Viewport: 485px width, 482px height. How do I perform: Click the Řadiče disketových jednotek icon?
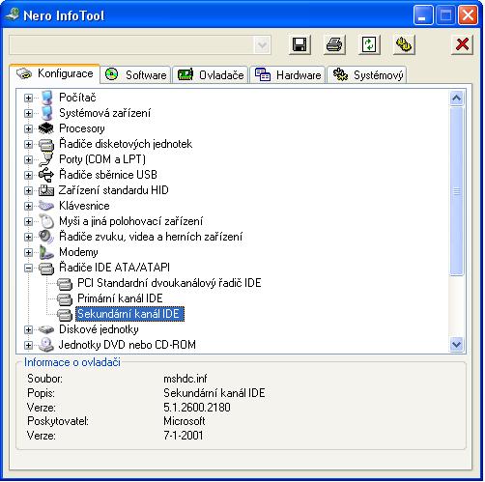click(x=46, y=144)
